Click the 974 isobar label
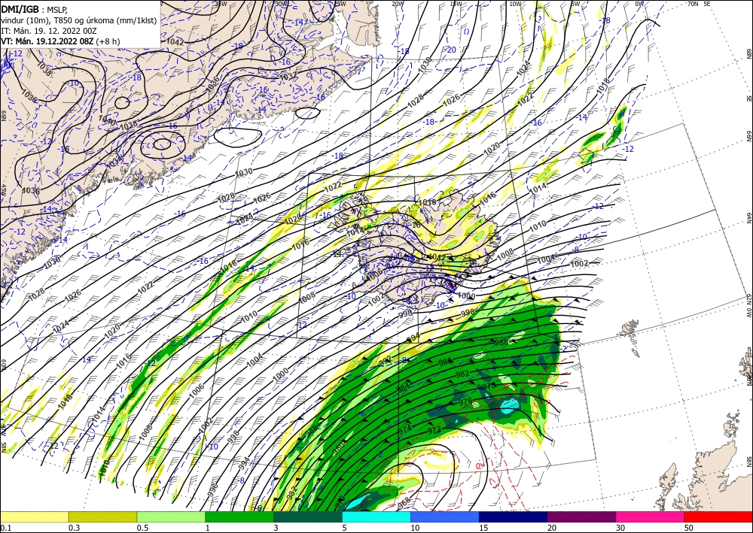Screen dimensions: 753x533 pyautogui.click(x=405, y=429)
